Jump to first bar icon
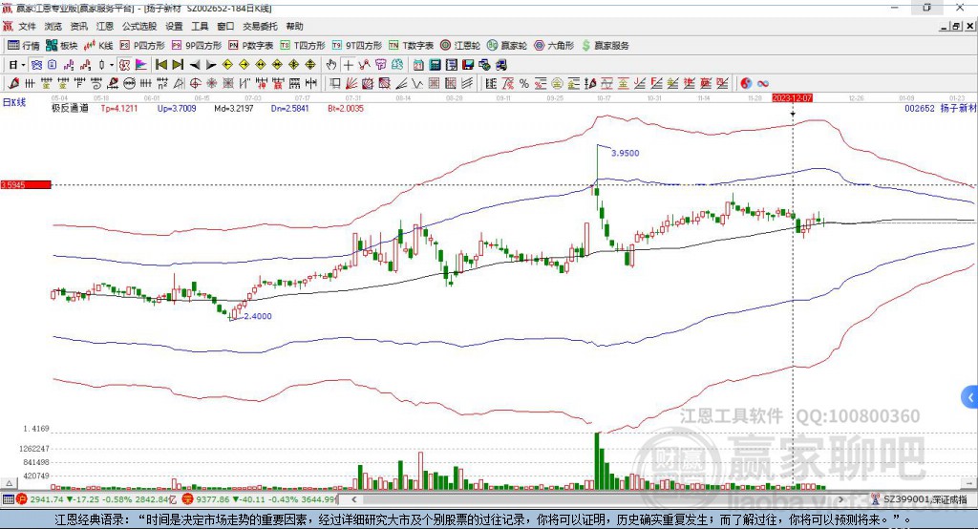 (x=160, y=65)
